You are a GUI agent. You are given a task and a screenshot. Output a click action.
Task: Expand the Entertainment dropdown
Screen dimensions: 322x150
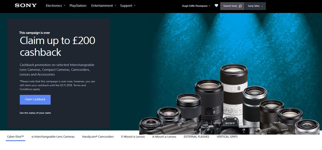click(x=104, y=6)
